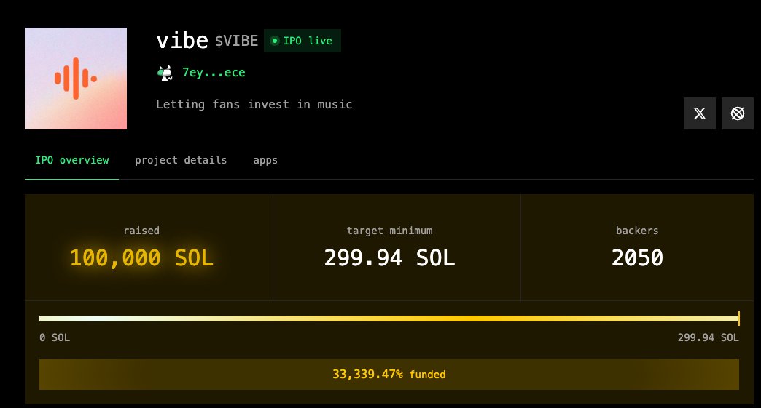Click the vibe project title
The height and width of the screenshot is (408, 761).
click(182, 40)
